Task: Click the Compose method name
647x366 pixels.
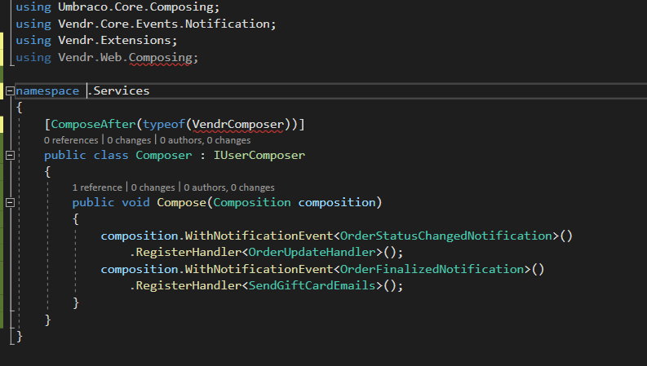Action: 181,202
